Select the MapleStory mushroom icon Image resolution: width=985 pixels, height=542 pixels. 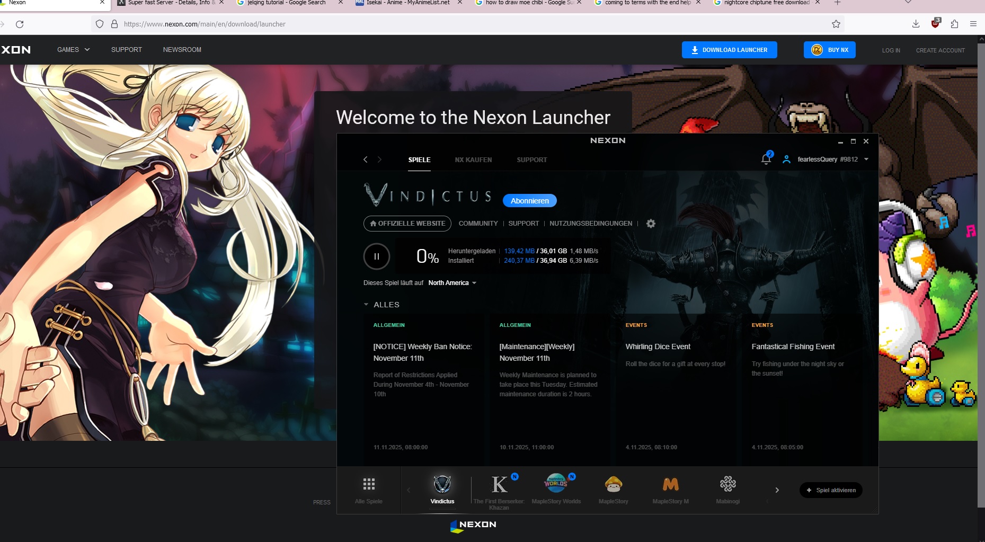click(614, 484)
